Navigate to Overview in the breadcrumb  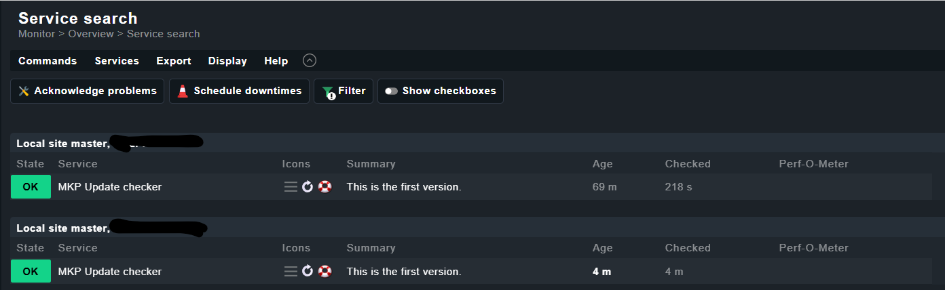90,34
